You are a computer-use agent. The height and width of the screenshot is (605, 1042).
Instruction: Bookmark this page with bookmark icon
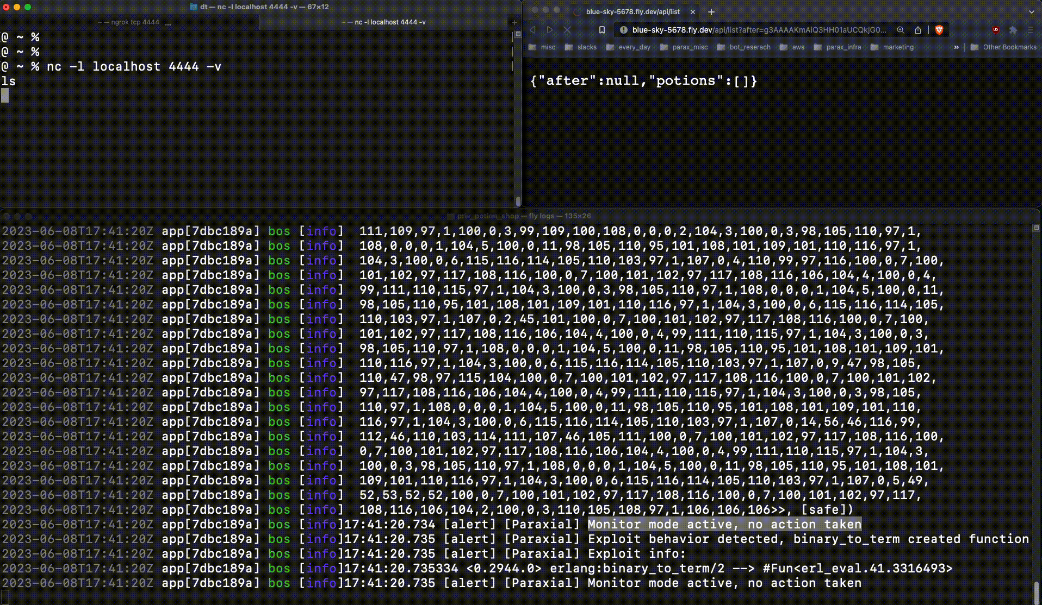click(601, 30)
